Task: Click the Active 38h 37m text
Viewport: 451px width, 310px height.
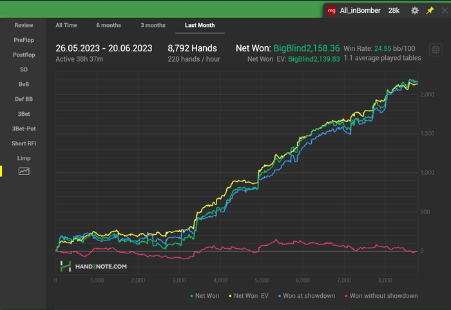Action: [x=79, y=59]
